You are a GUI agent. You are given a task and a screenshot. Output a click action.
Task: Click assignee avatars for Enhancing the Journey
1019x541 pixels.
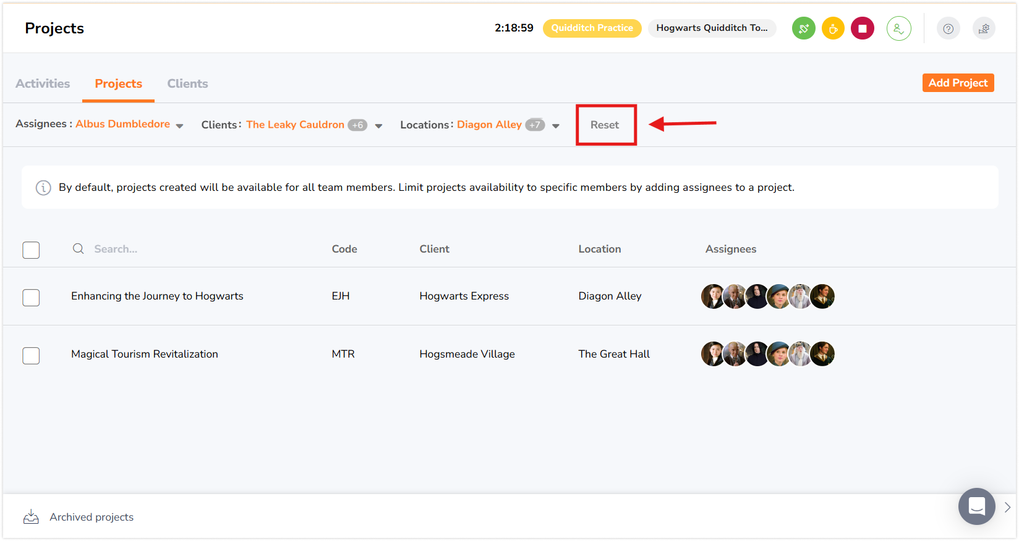point(768,296)
